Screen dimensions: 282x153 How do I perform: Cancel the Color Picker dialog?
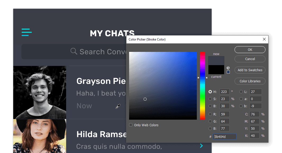(x=250, y=59)
